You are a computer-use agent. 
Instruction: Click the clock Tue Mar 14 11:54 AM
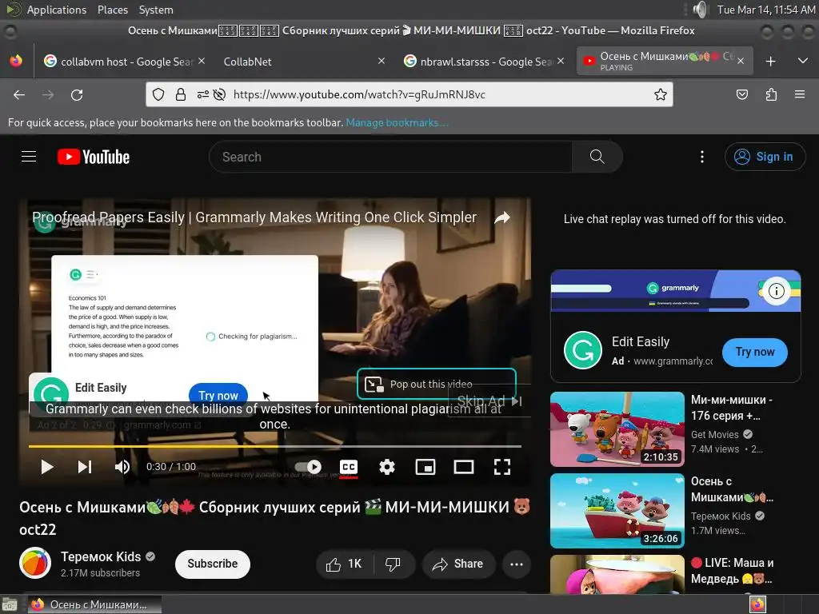(x=766, y=10)
